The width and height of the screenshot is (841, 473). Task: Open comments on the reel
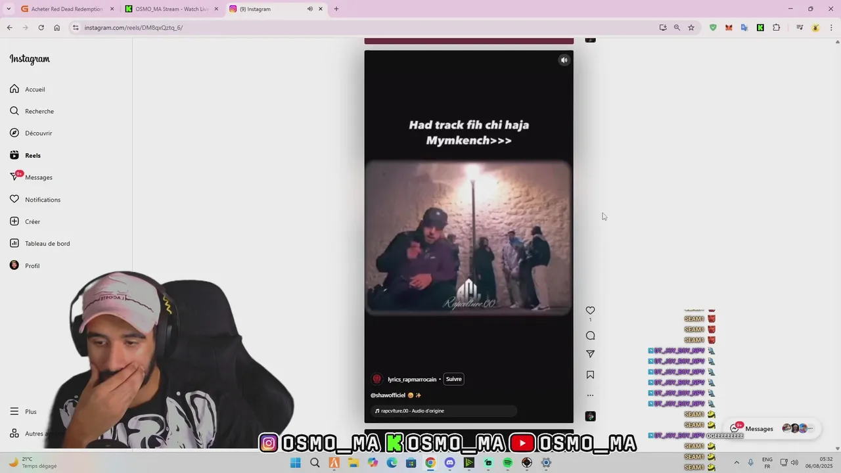point(590,336)
